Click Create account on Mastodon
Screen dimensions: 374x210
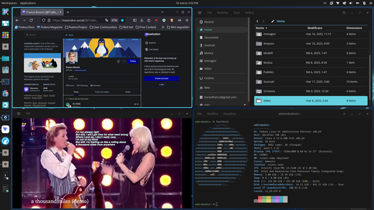point(161,78)
